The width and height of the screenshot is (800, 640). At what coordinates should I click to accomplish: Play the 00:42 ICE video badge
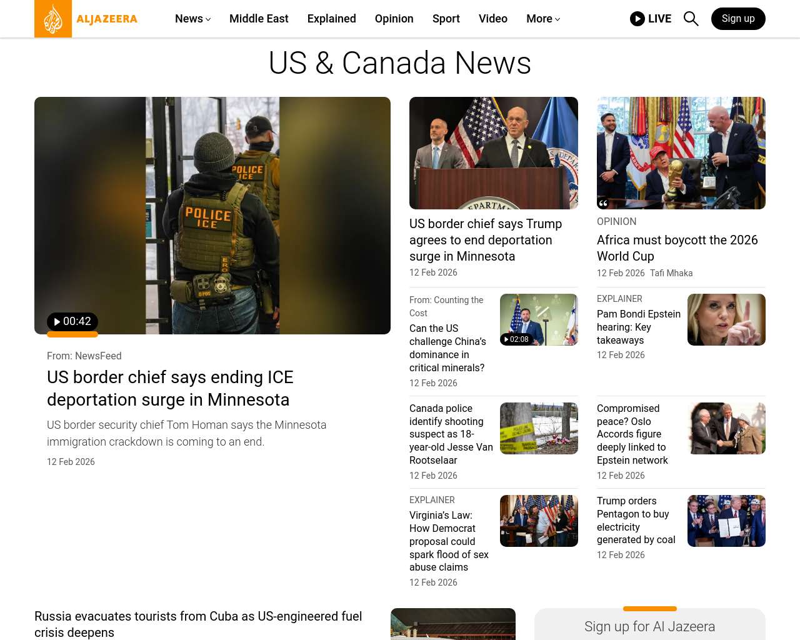[x=72, y=322]
